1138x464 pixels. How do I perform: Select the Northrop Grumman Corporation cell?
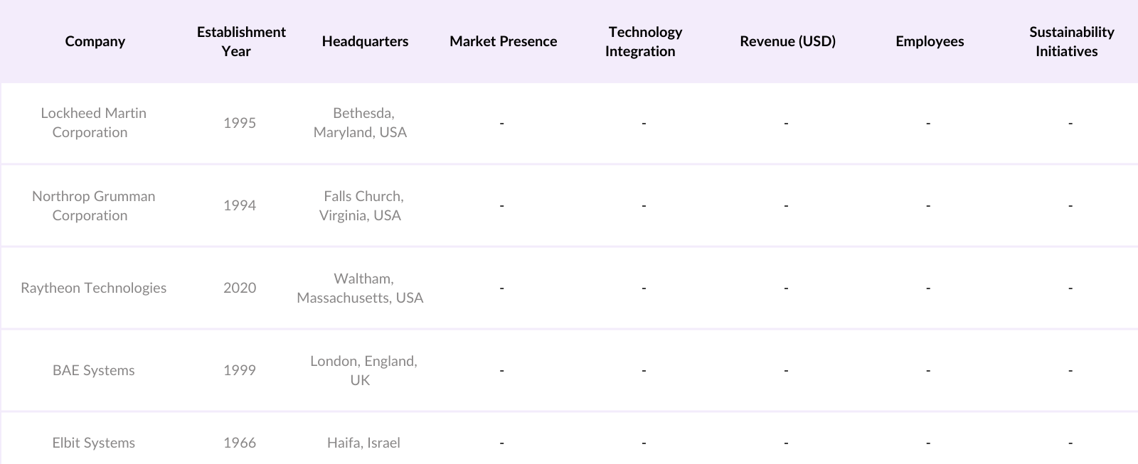coord(93,205)
